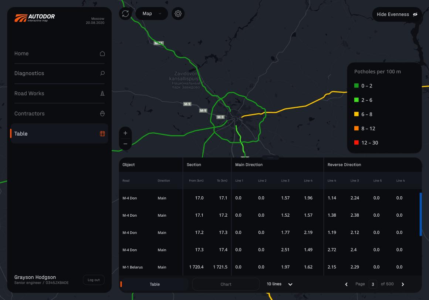
Task: Click the panel resize handle above table
Action: pyautogui.click(x=270, y=157)
